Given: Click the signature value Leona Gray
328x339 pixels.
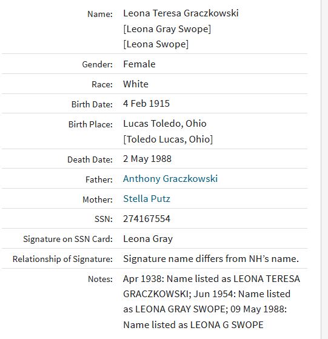Looking at the screenshot, I should point(148,239).
